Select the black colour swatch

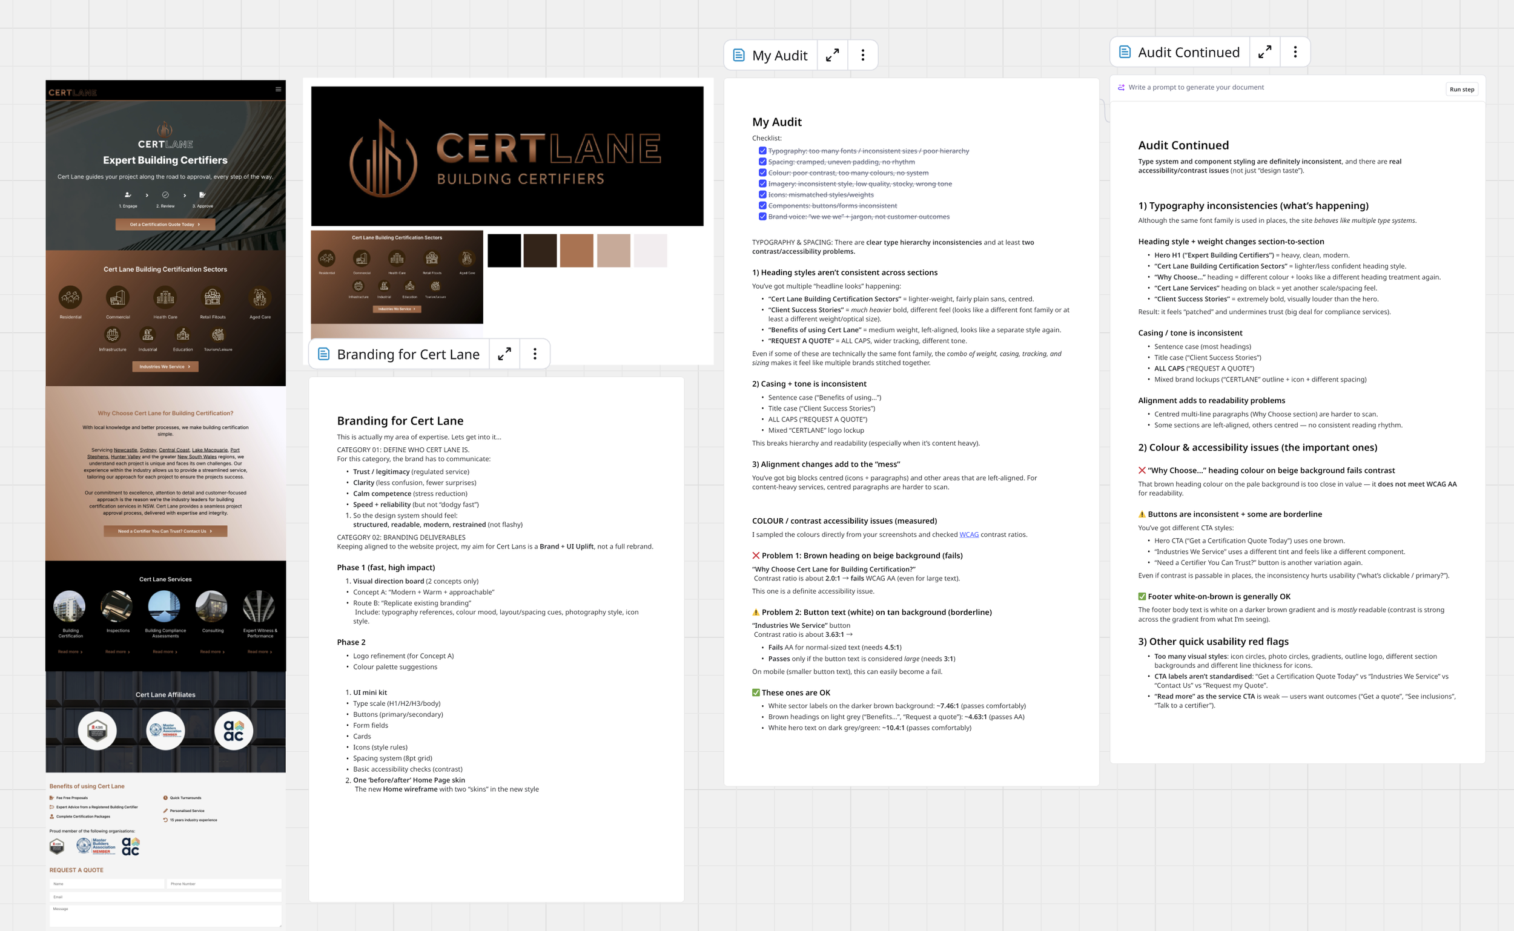[504, 251]
